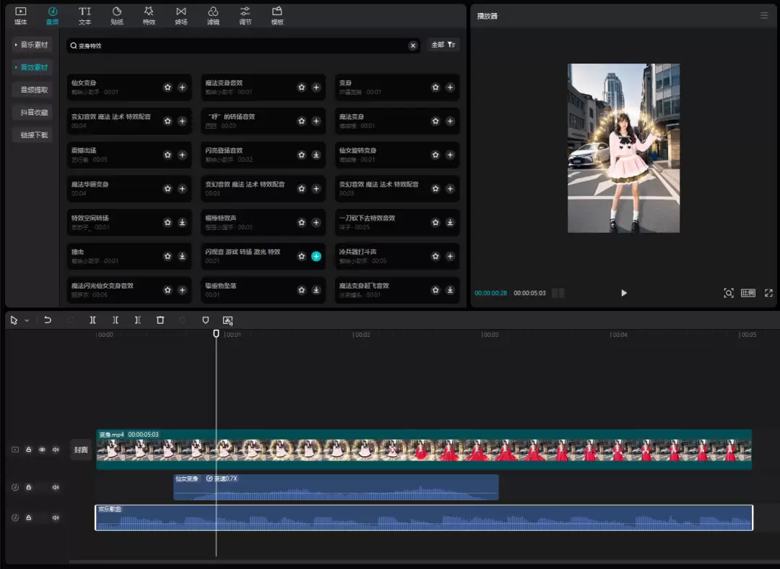This screenshot has height=569, width=780.
Task: Download the 闪亮登场音效 sound effect
Action: (x=316, y=155)
